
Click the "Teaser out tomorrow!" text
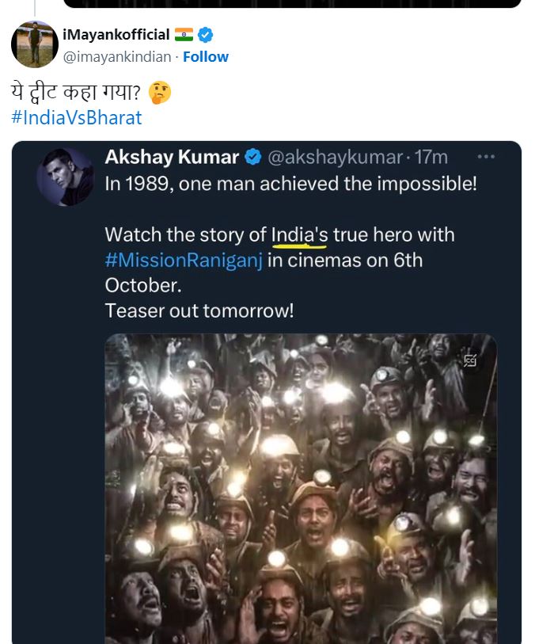(x=199, y=311)
